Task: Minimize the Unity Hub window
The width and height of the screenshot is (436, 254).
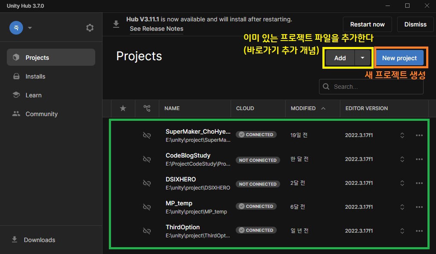Action: pos(388,6)
